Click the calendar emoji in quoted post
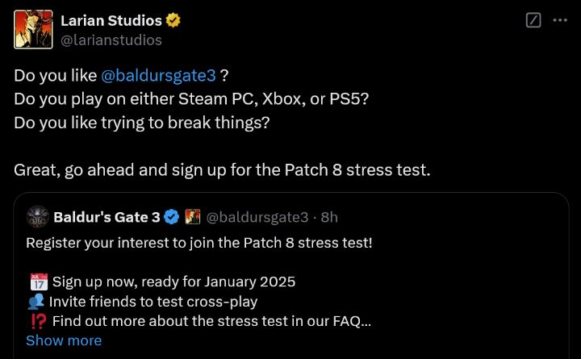581x359 pixels. click(x=38, y=282)
